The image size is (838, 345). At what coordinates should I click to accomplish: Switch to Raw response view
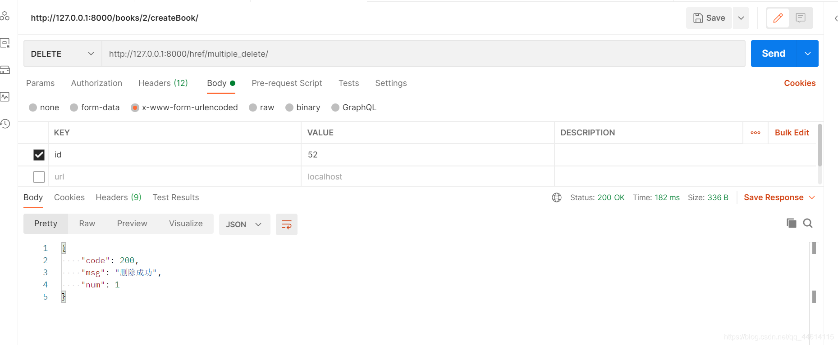pos(87,224)
